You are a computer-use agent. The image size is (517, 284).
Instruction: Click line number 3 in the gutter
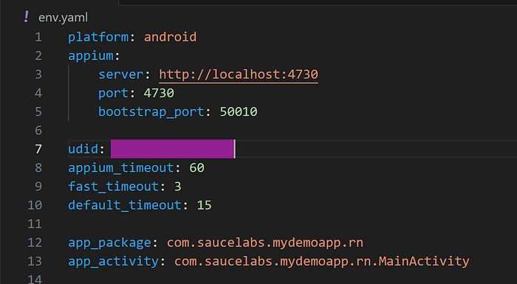pyautogui.click(x=38, y=75)
